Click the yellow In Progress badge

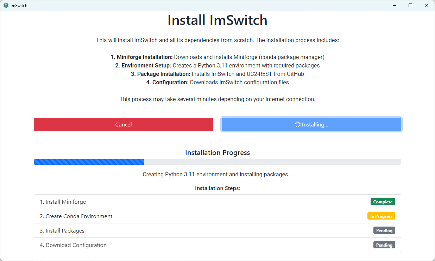pyautogui.click(x=381, y=216)
